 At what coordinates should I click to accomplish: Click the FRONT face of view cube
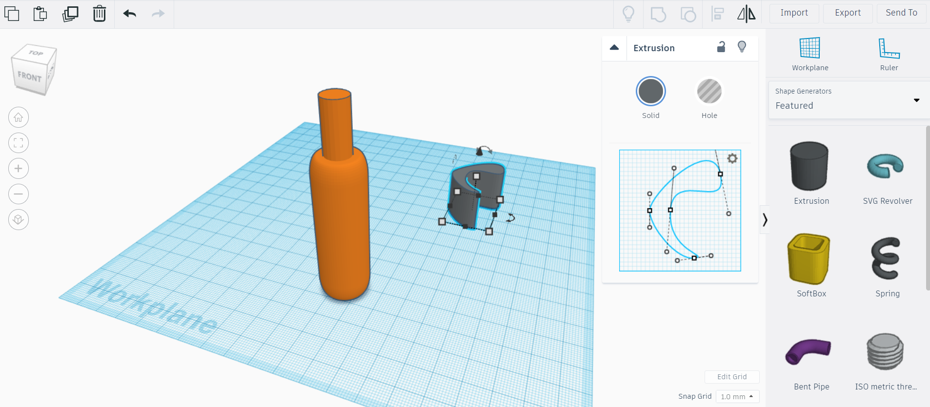point(29,77)
